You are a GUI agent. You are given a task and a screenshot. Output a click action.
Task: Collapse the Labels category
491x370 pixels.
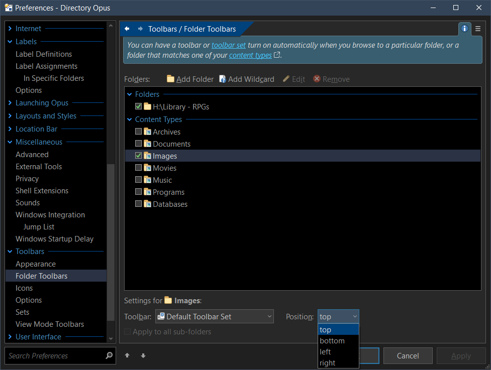click(10, 42)
